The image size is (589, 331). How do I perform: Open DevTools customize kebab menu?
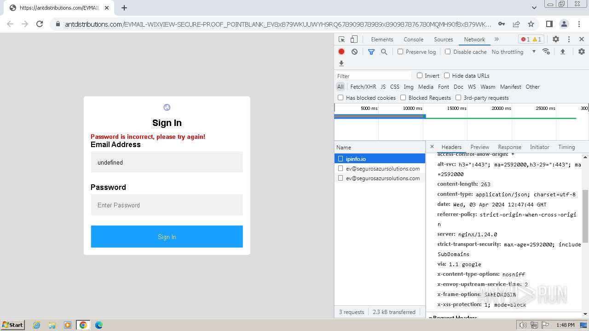click(x=569, y=40)
